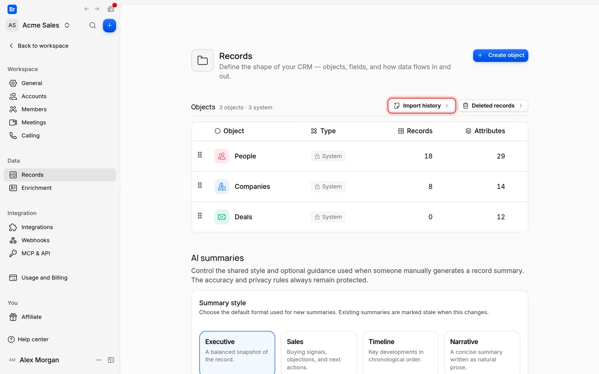Click the System badge on Deals row
Viewport: 599px width, 374px height.
pyautogui.click(x=328, y=217)
